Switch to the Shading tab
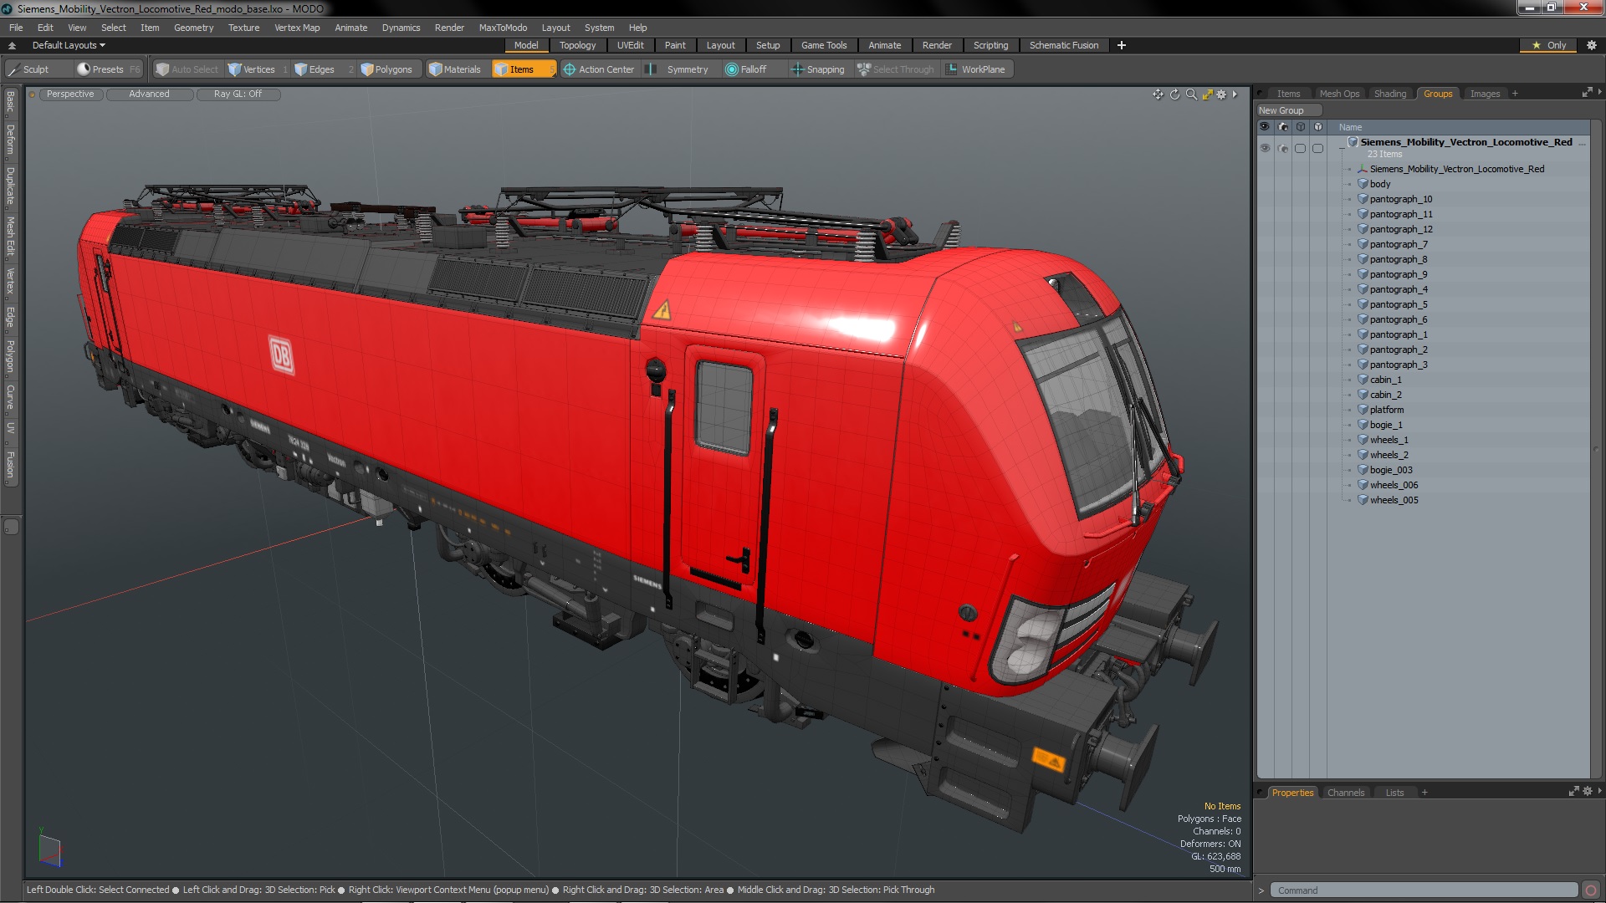The height and width of the screenshot is (903, 1606). [1389, 94]
